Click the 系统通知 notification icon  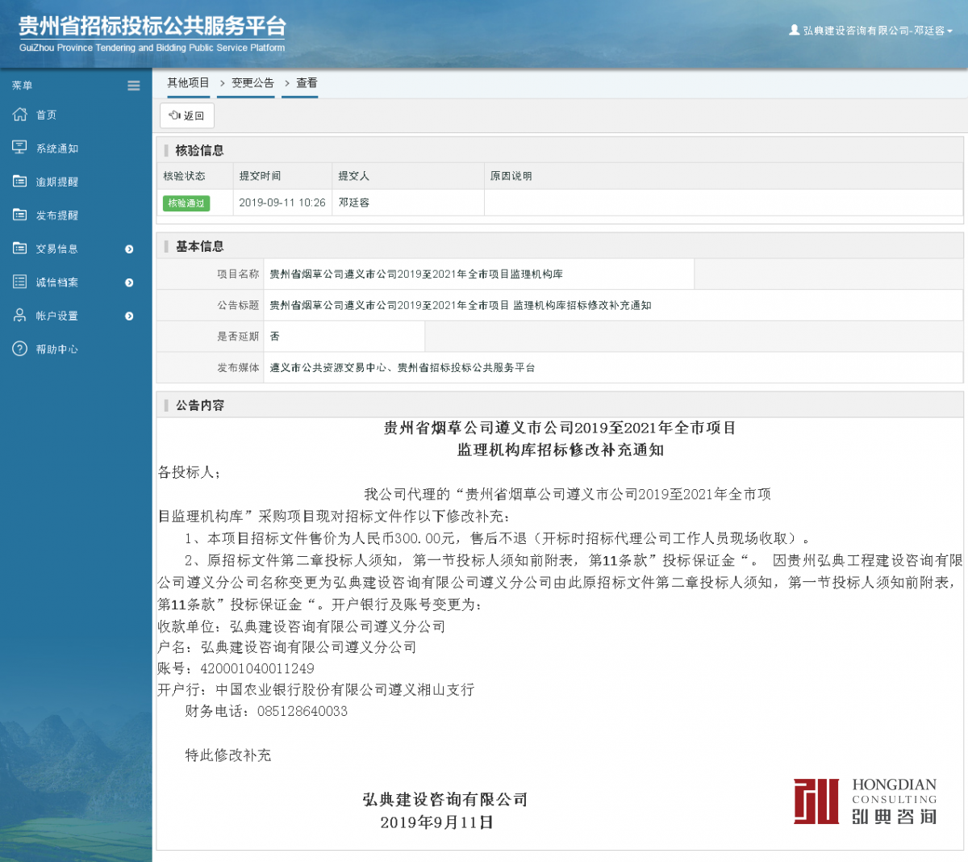pos(21,148)
